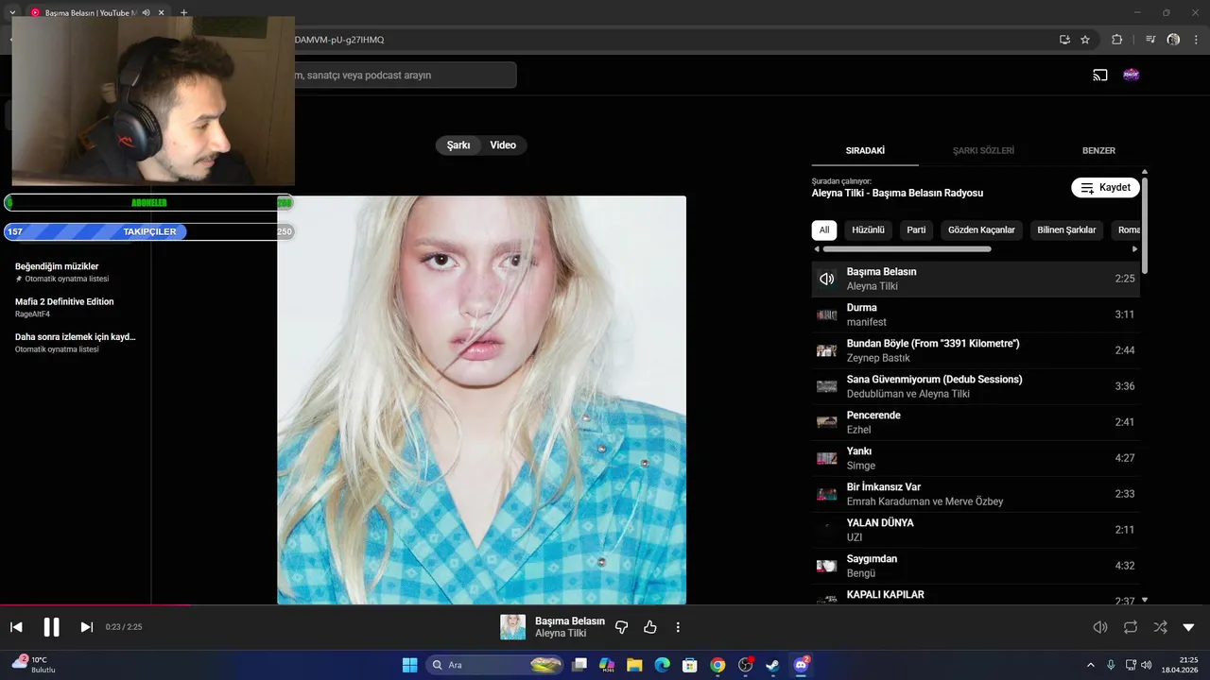This screenshot has width=1210, height=680.
Task: Click album thumbnail in player bar
Action: [512, 627]
